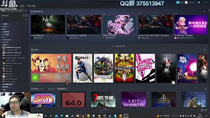Image resolution: width=210 pixels, height=118 pixels.
Task: Open the 8-Bit Bayonetta game tile
Action: [x=134, y=99]
